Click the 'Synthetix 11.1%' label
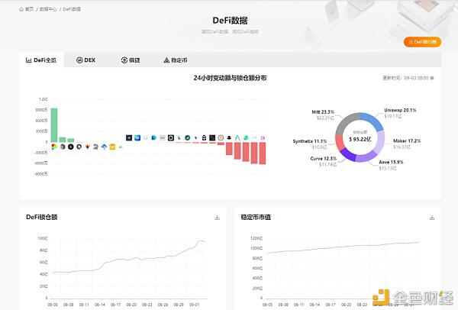This screenshot has height=310, width=458. (x=310, y=141)
